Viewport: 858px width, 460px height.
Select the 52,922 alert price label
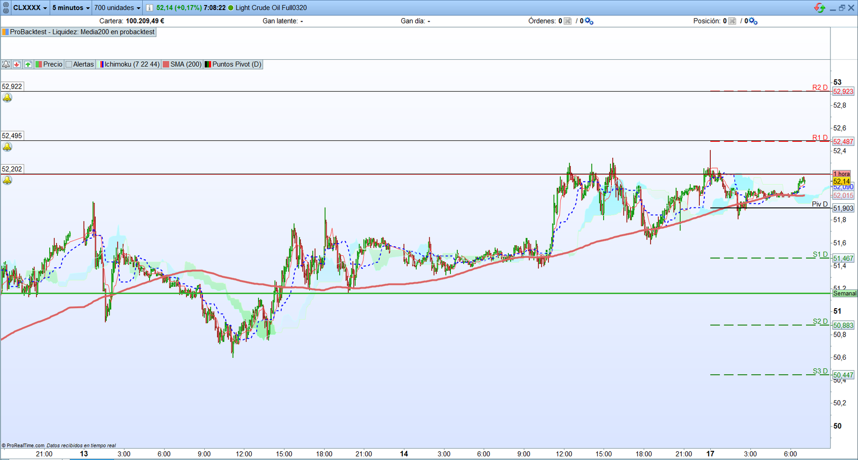click(12, 86)
